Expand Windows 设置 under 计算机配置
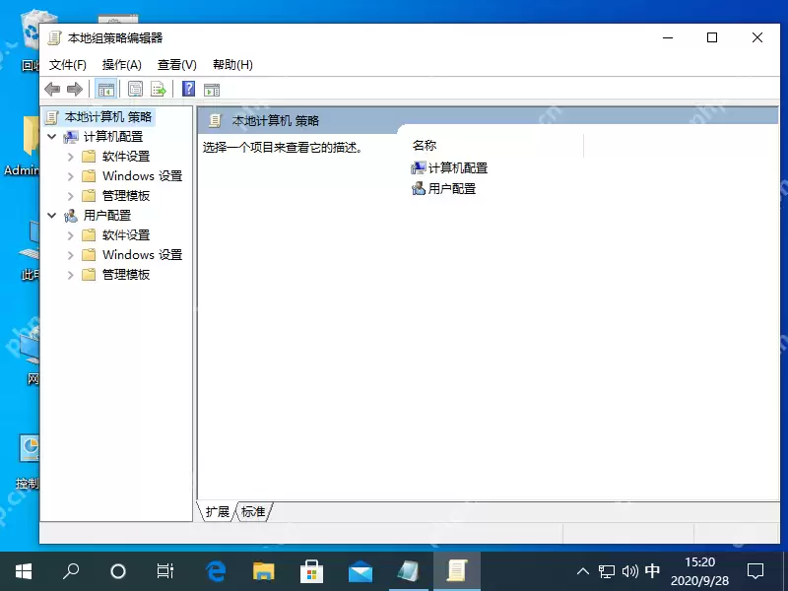 click(x=71, y=175)
